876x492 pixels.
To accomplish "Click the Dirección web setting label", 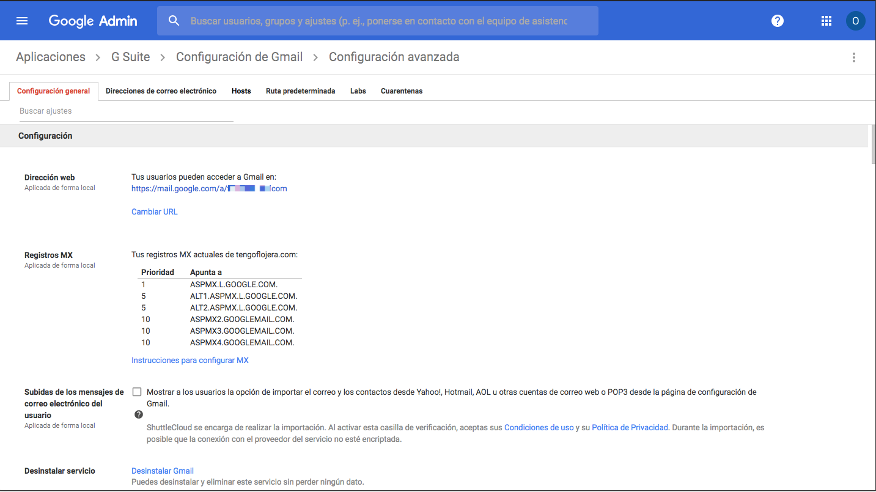I will pyautogui.click(x=50, y=178).
